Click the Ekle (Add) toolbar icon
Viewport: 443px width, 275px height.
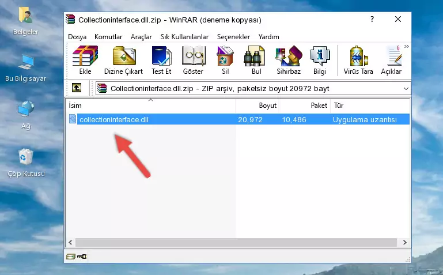[85, 60]
